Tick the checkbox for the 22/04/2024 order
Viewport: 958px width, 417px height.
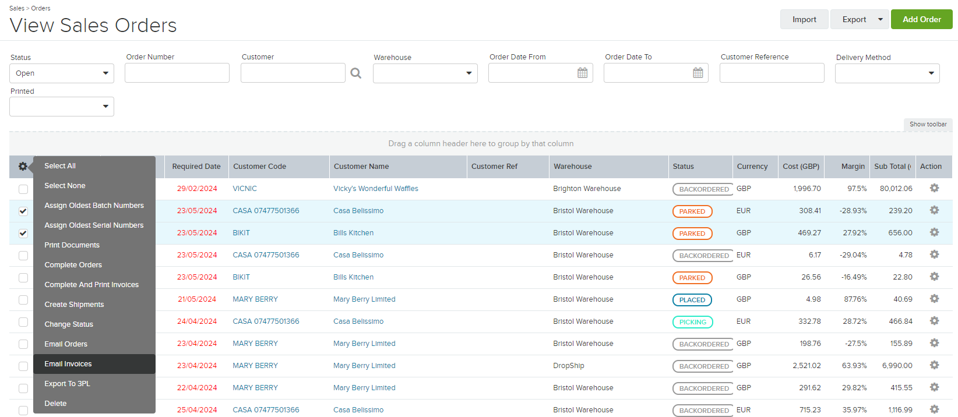23,388
